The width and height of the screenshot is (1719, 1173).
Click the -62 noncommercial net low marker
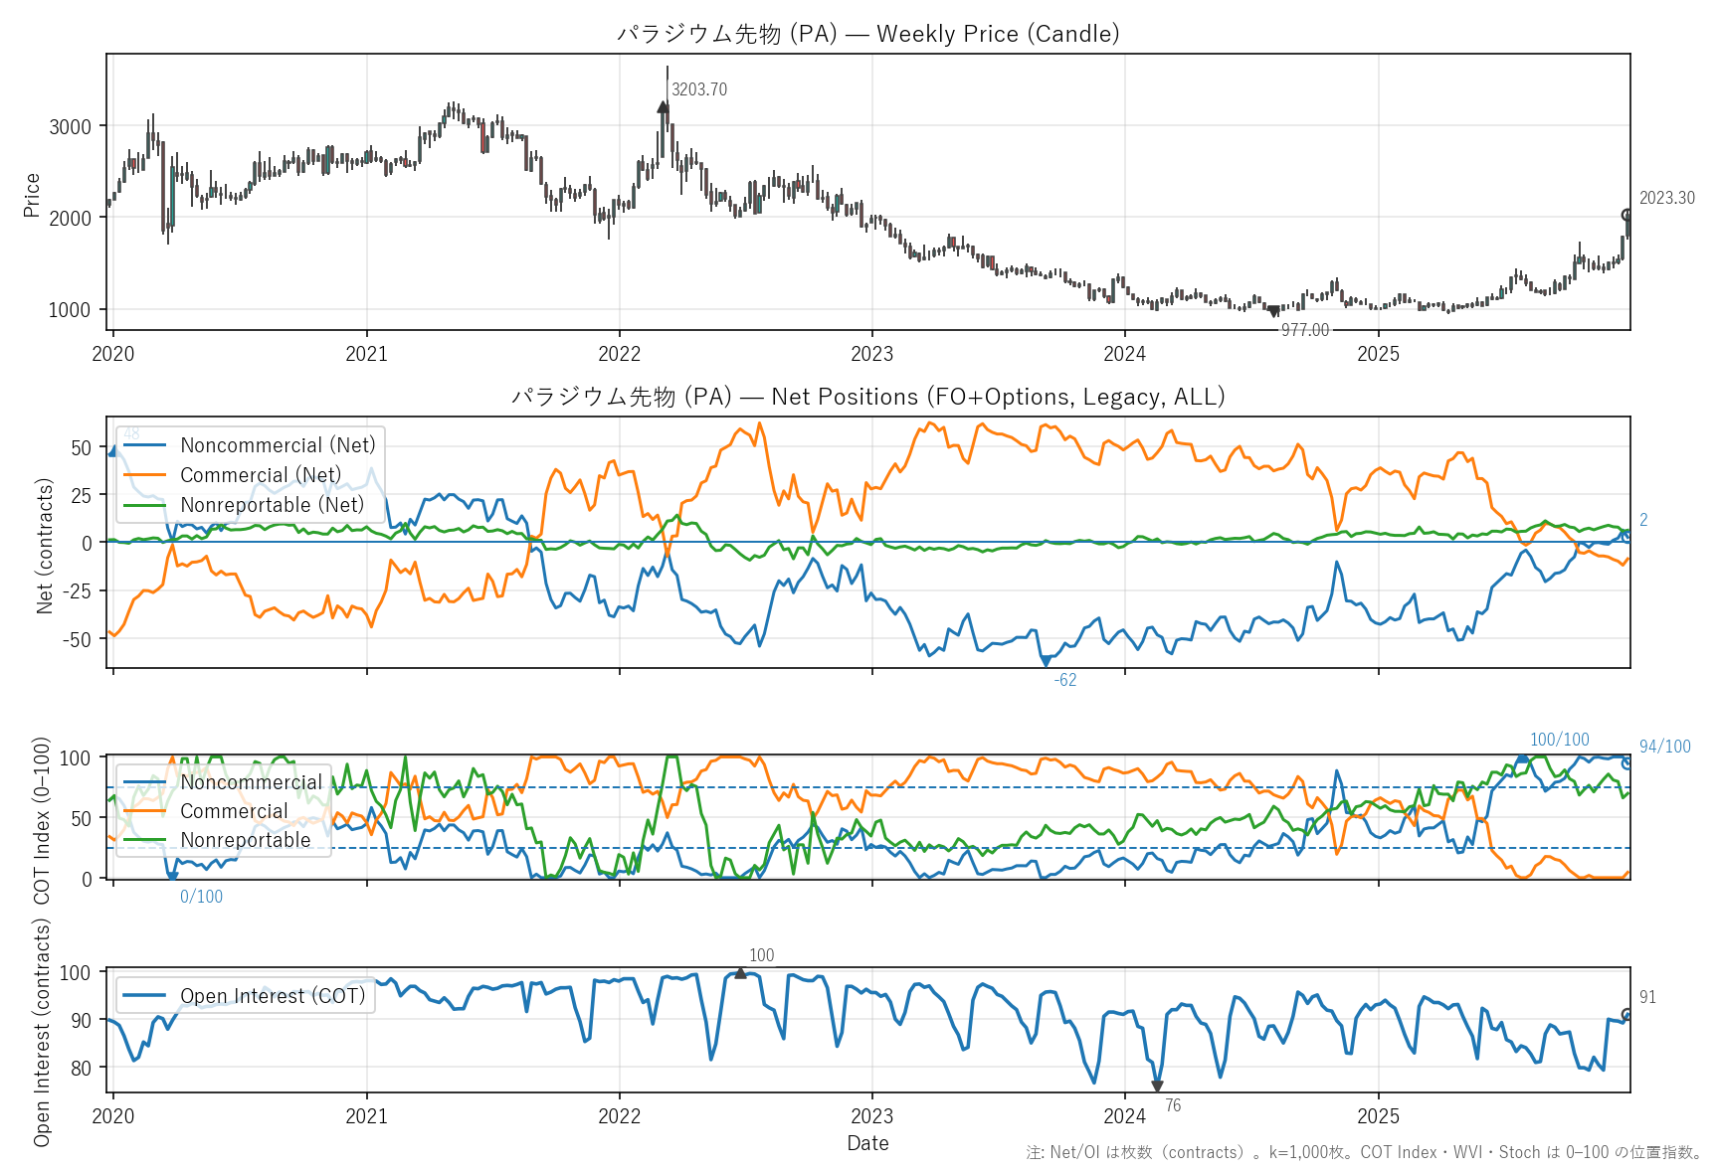[x=1046, y=661]
